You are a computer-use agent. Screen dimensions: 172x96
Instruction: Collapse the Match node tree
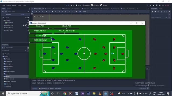click(2, 18)
